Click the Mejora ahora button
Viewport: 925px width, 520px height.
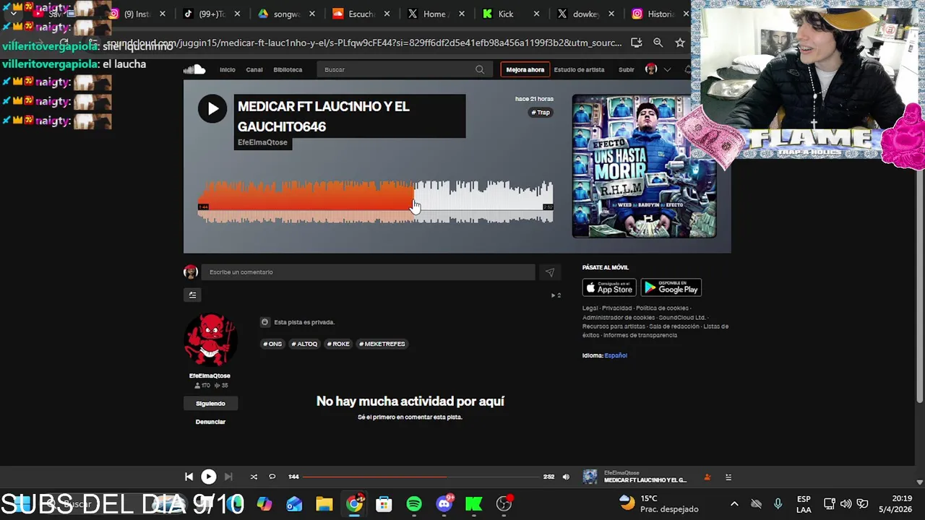[x=525, y=70]
